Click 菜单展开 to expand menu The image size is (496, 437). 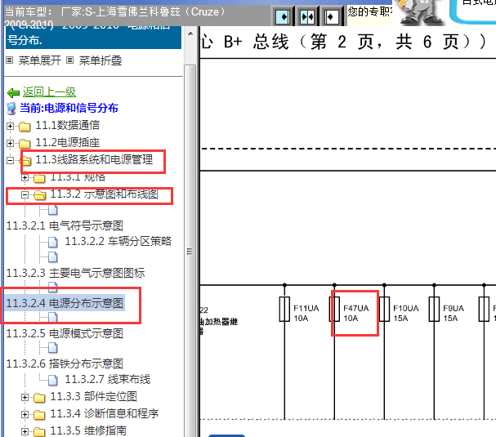[40, 60]
